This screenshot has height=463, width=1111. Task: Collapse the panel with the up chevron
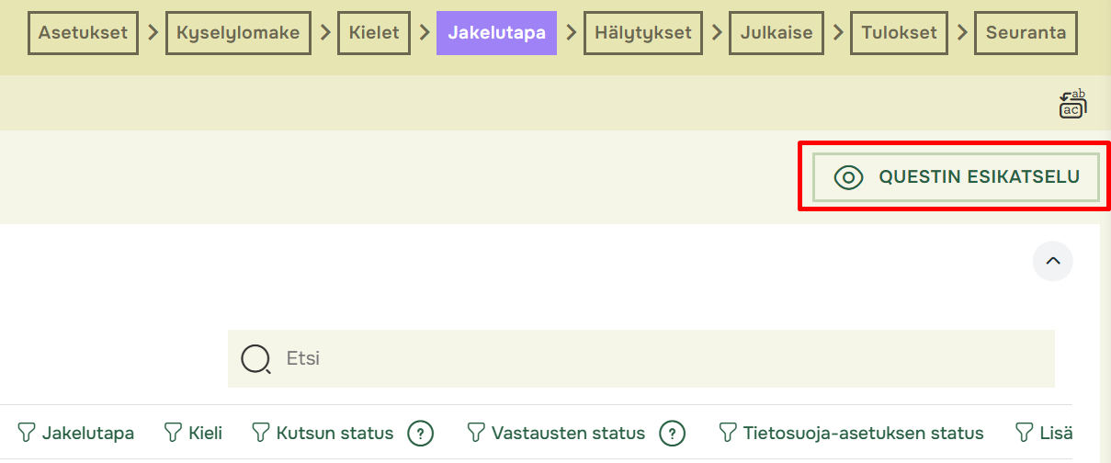[1053, 261]
